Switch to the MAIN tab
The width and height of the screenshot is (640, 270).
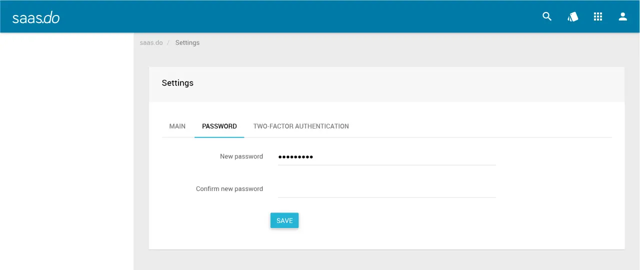tap(177, 126)
